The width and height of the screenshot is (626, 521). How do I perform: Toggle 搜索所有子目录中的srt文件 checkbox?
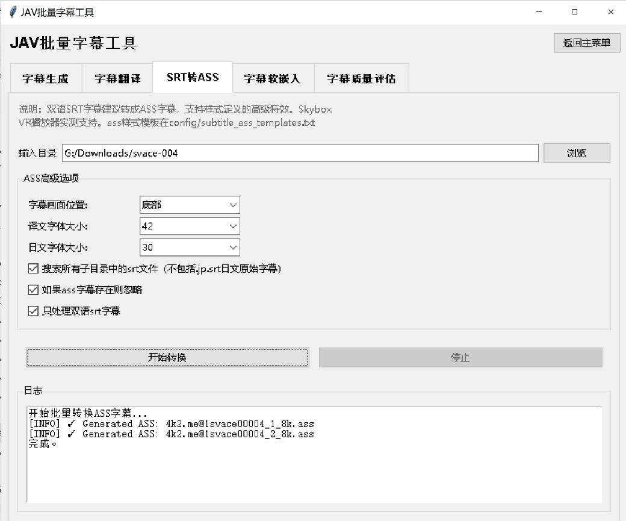click(34, 269)
